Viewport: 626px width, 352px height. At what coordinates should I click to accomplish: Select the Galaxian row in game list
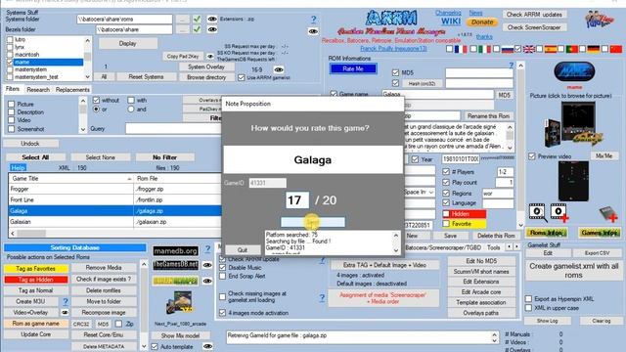point(115,222)
